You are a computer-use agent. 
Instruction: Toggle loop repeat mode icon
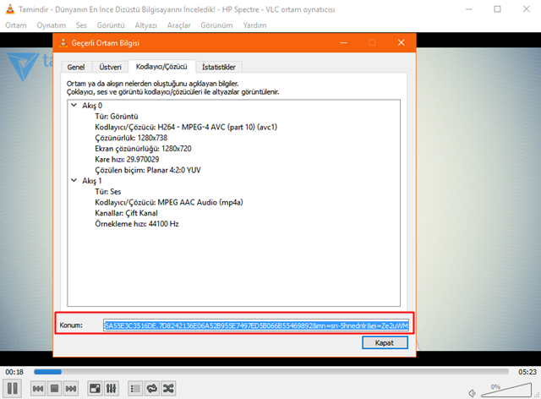(x=152, y=389)
